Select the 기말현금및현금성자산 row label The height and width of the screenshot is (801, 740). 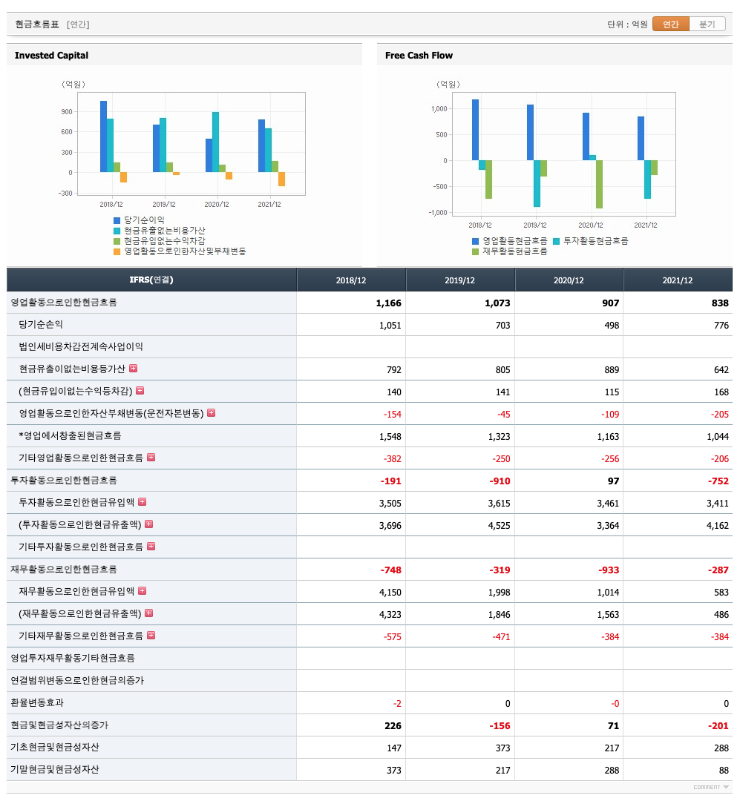[x=55, y=769]
